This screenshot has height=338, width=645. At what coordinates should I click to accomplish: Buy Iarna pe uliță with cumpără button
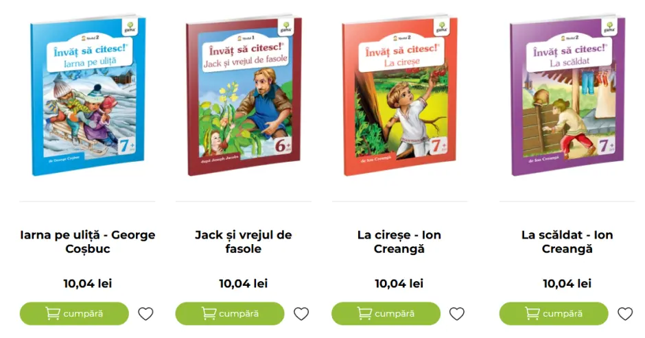coord(74,314)
